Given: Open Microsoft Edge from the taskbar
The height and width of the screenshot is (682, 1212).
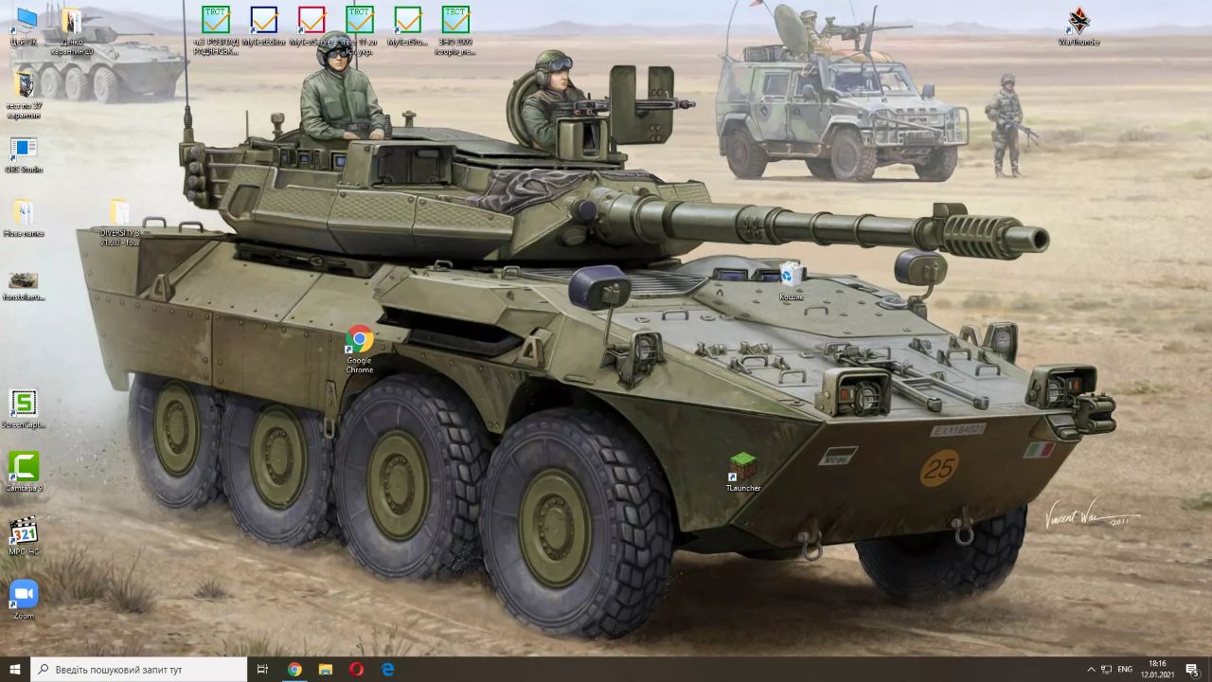Looking at the screenshot, I should (x=388, y=669).
